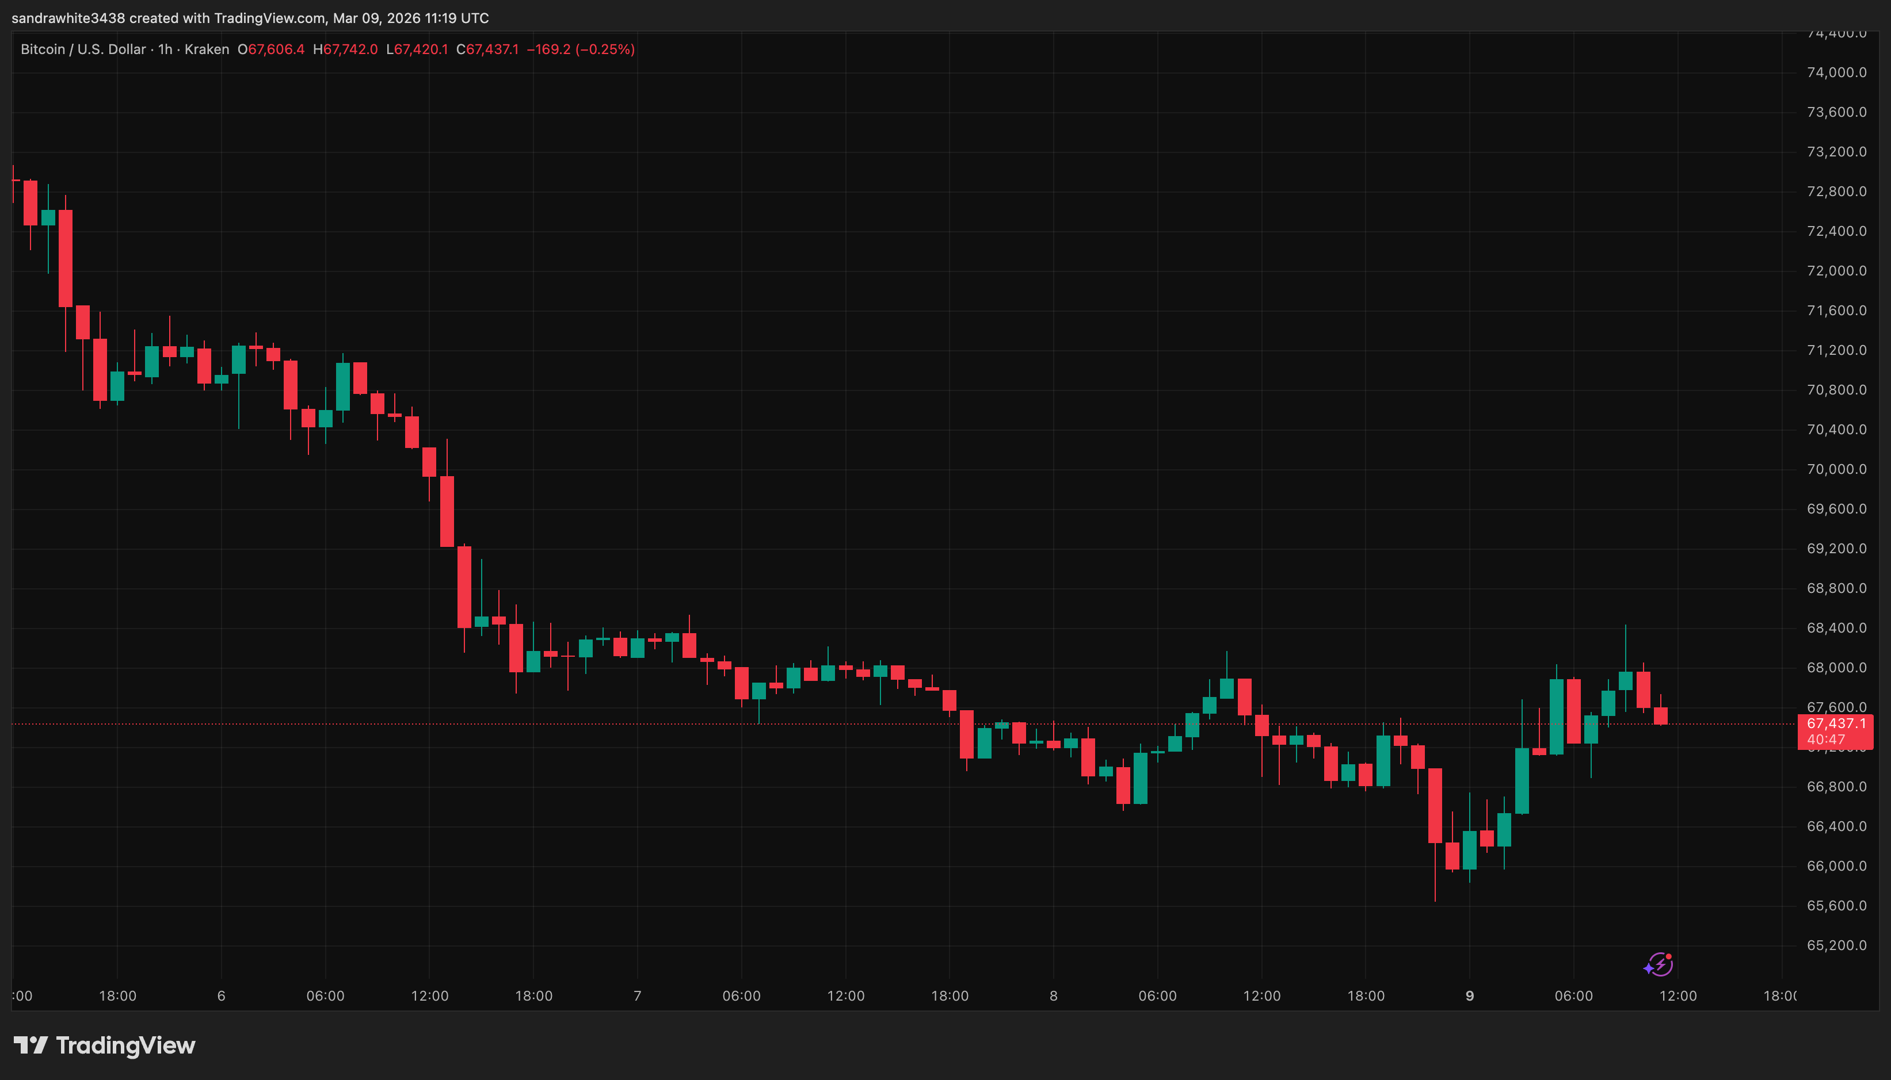
Task: Click the Bitcoin / U.S. Dollar symbol title
Action: pyautogui.click(x=83, y=49)
